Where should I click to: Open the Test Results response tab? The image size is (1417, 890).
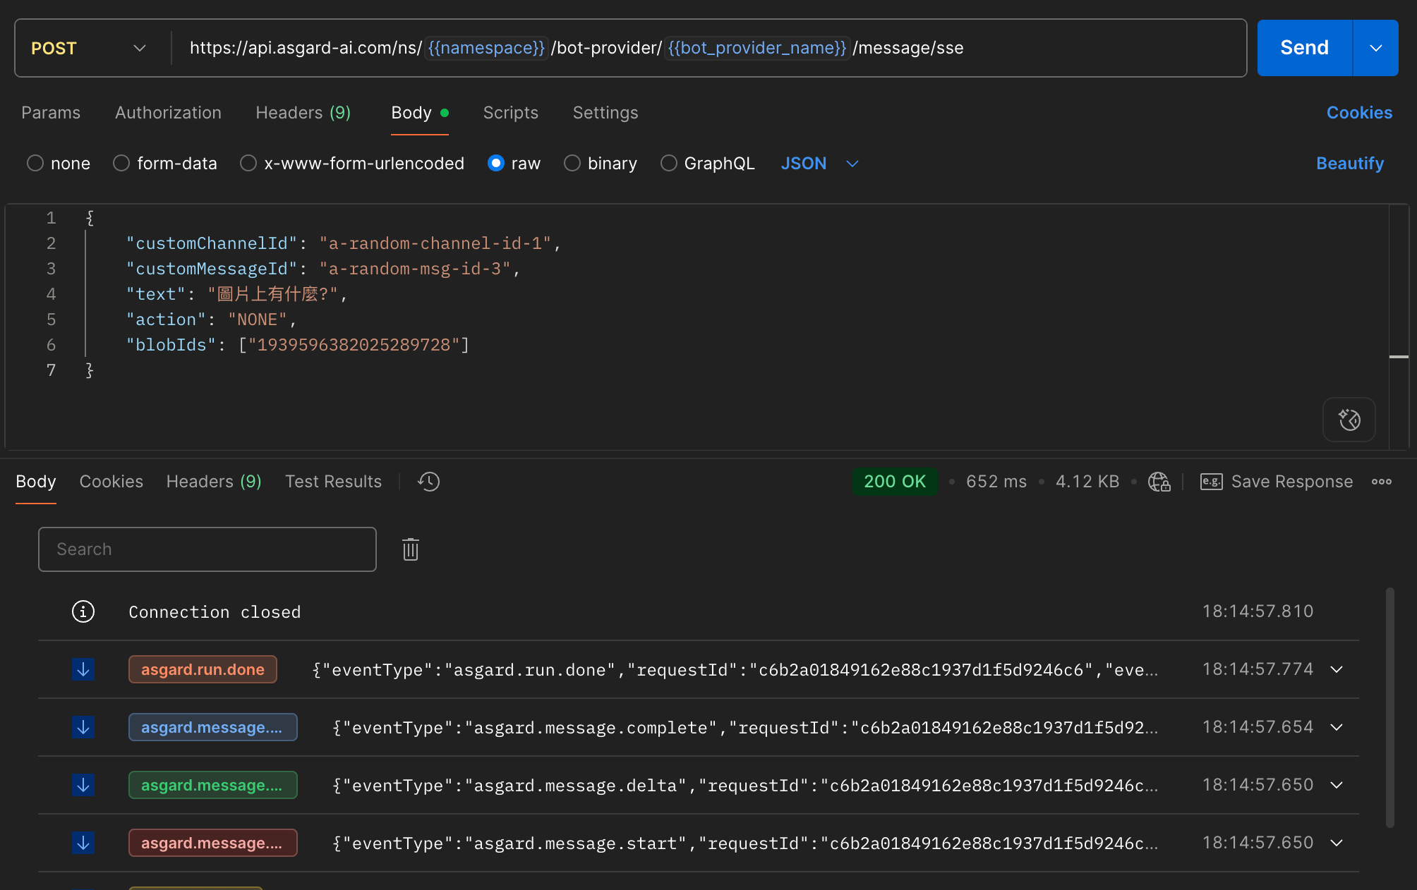(x=333, y=482)
